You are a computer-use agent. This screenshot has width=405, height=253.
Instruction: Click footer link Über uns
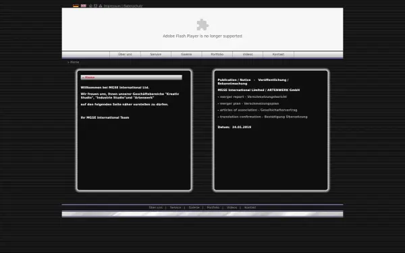point(156,208)
